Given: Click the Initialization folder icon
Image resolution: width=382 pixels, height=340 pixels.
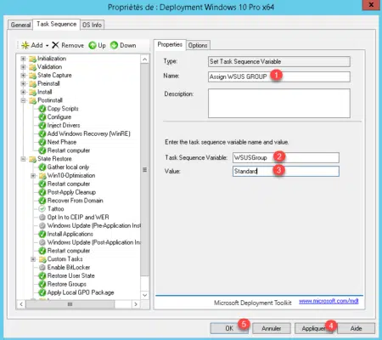Looking at the screenshot, I should [32, 59].
